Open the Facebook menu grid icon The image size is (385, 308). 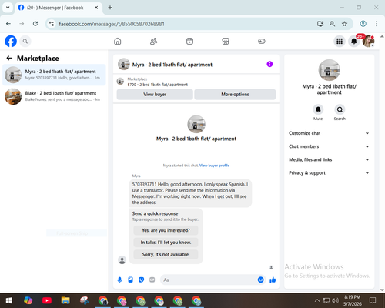340,41
